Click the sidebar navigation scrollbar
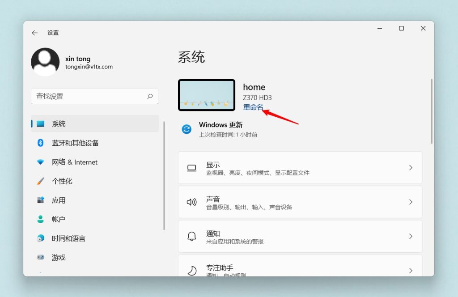 pyautogui.click(x=164, y=175)
